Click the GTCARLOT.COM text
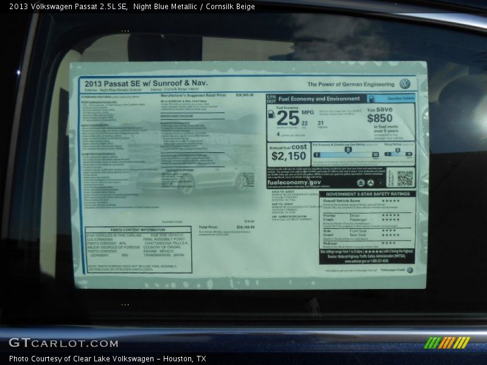The width and height of the screenshot is (487, 365). (64, 343)
